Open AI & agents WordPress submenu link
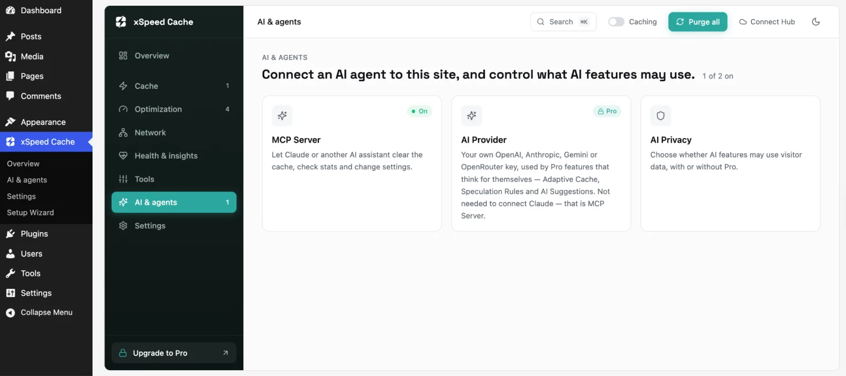846x376 pixels. click(x=27, y=180)
